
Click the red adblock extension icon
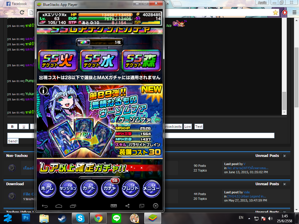(x=285, y=12)
